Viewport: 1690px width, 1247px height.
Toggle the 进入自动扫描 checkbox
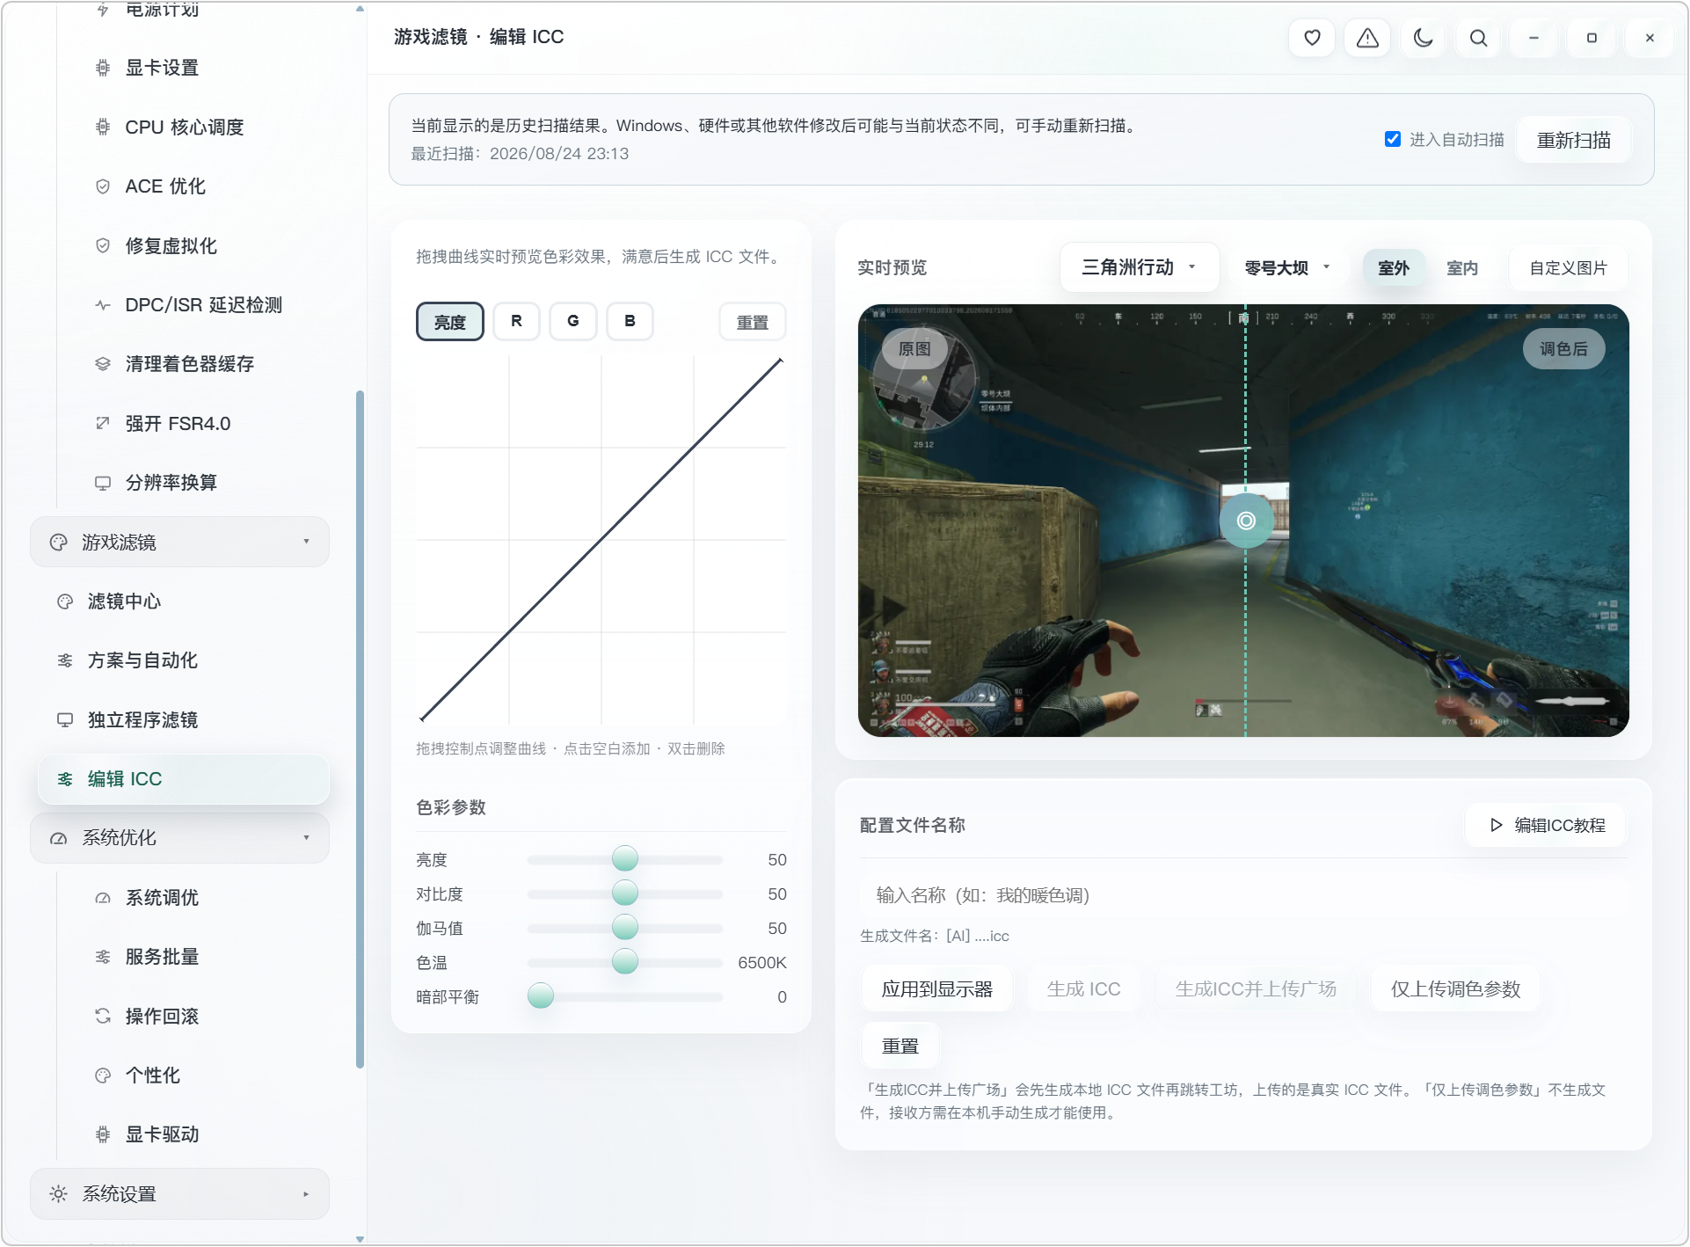1393,139
